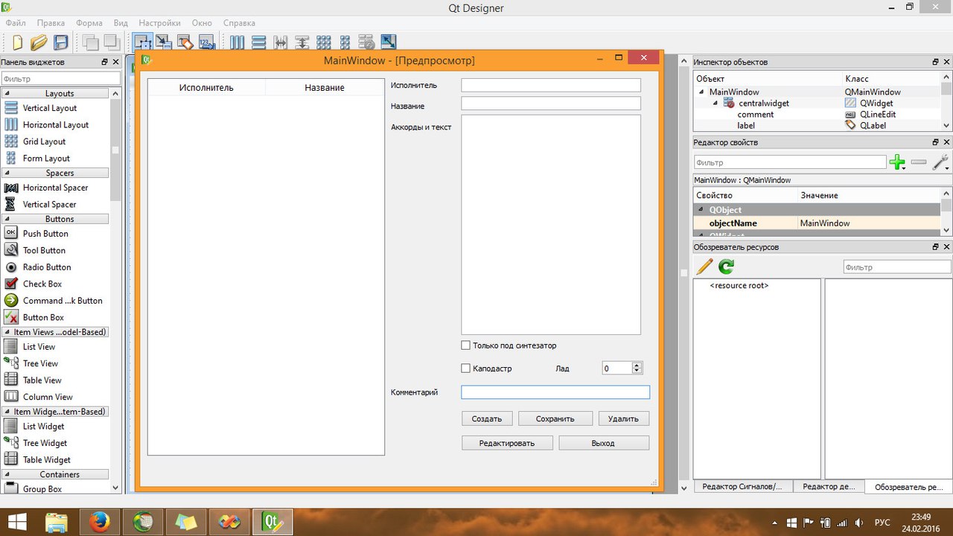Select Table View in widget box

42,380
